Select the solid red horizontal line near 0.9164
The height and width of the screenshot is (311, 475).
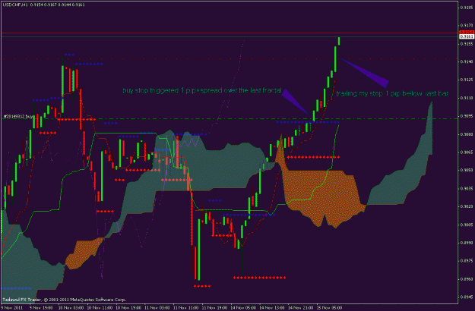click(x=230, y=33)
